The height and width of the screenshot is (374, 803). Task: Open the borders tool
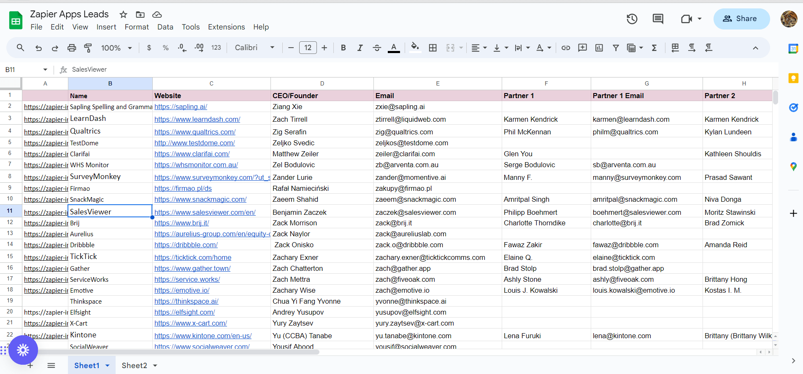pos(433,48)
